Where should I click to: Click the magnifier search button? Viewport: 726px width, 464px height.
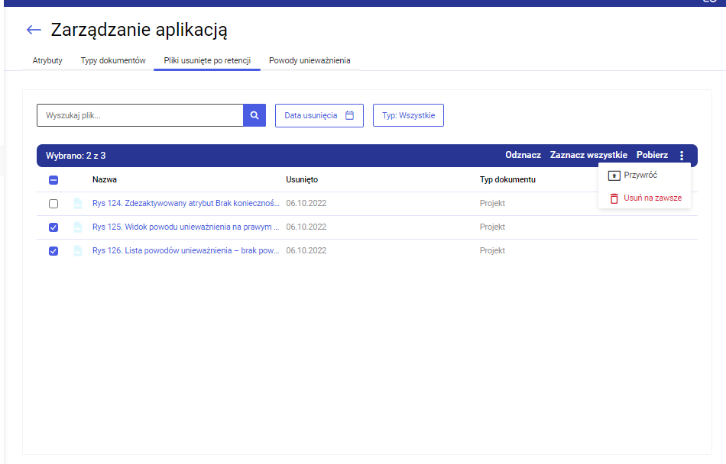pos(254,115)
